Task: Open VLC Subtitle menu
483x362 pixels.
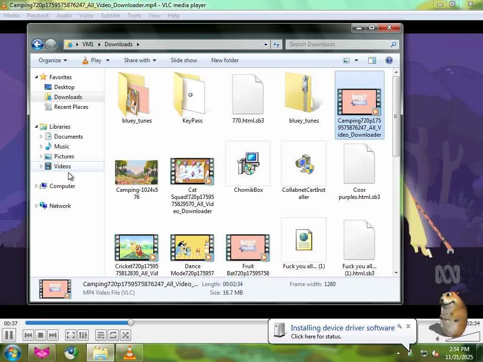Action: 110,16
